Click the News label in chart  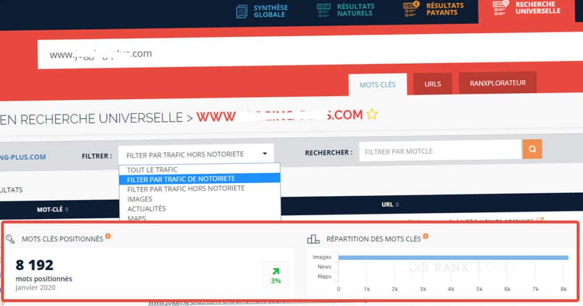(x=324, y=267)
